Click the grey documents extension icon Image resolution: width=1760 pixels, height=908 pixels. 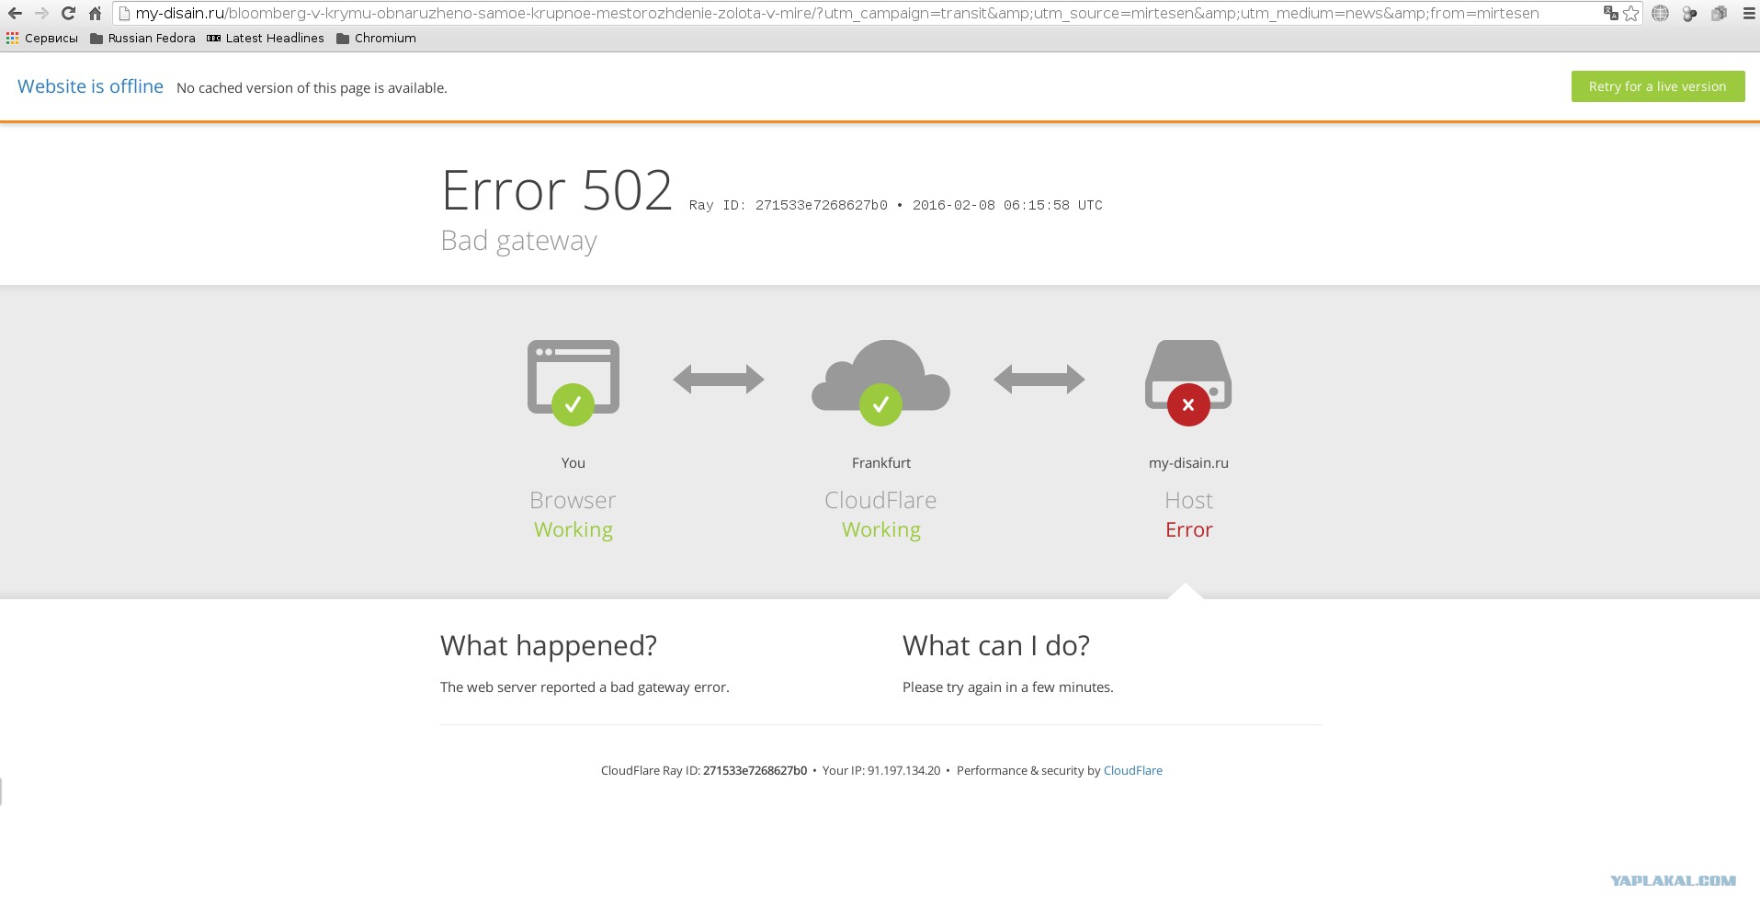pos(1719,13)
